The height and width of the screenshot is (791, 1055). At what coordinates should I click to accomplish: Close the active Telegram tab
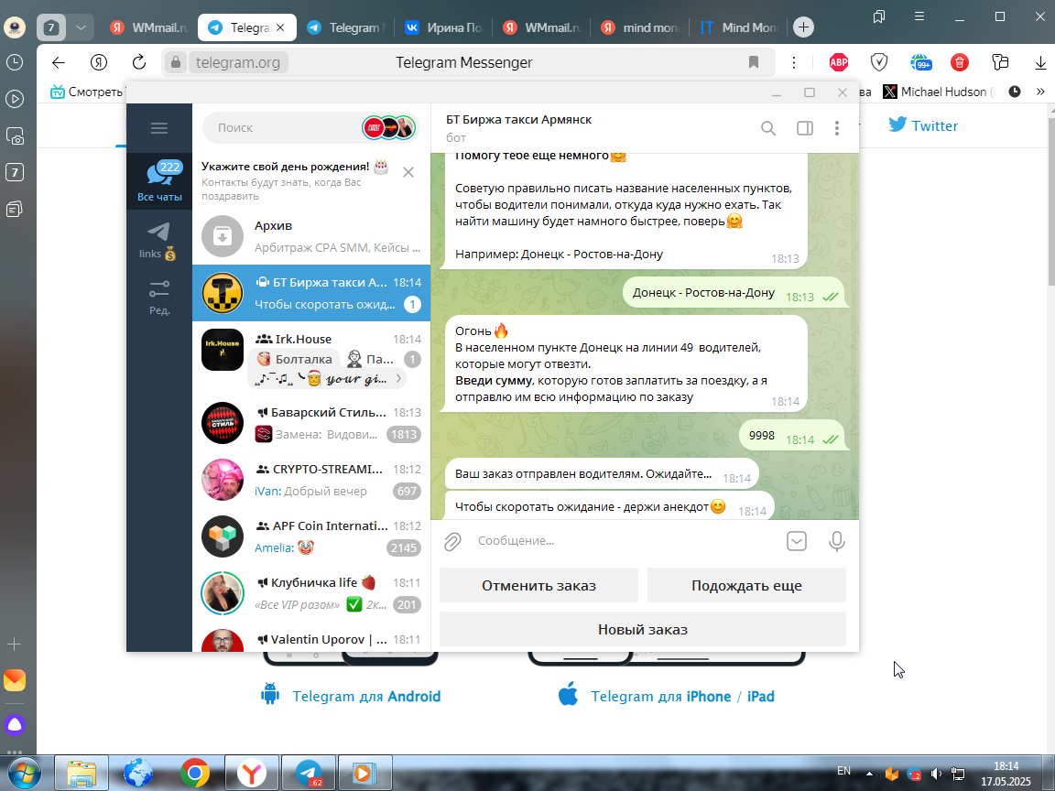point(280,27)
